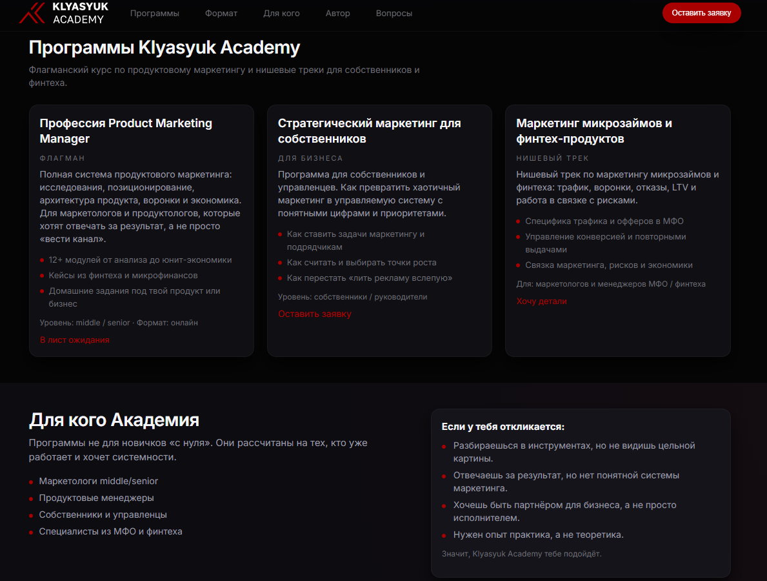Open the Вопросы nav item

tap(393, 13)
